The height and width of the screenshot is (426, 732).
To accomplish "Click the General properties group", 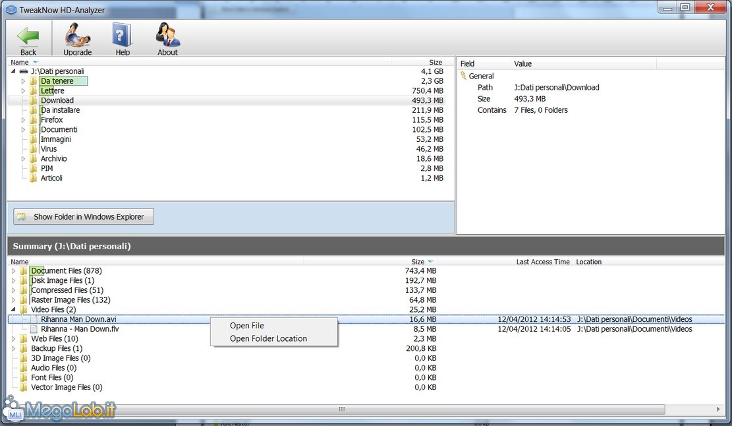I will pos(481,76).
